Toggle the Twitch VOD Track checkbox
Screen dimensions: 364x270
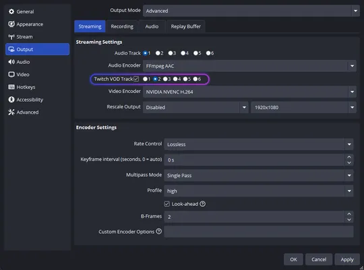(x=136, y=79)
